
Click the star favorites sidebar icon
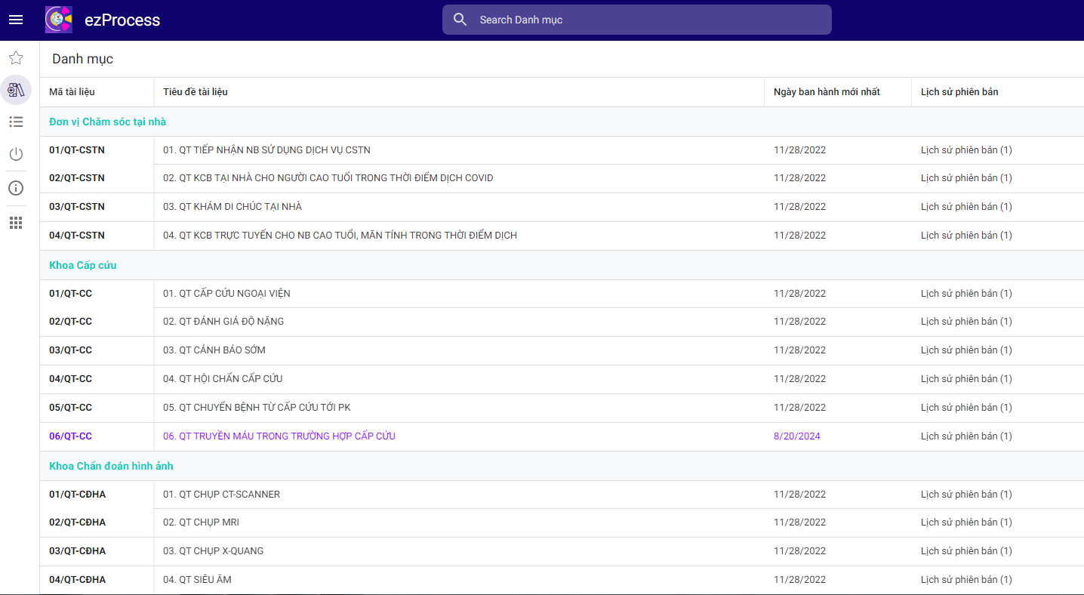tap(16, 58)
